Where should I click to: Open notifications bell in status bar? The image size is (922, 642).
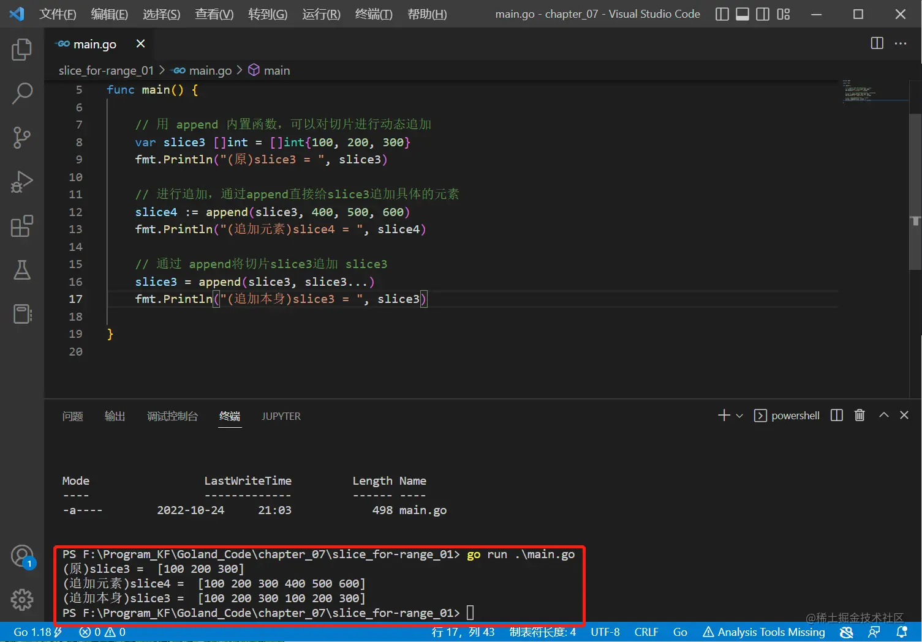(x=902, y=632)
